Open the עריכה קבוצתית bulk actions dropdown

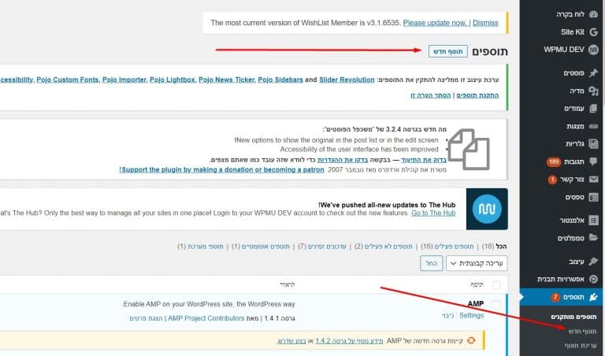tap(477, 263)
